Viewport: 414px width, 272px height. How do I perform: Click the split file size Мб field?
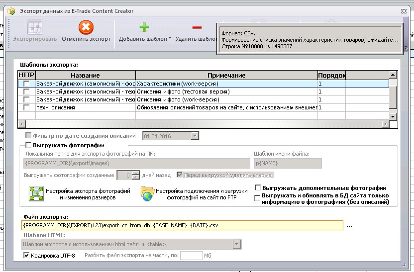[192, 256]
